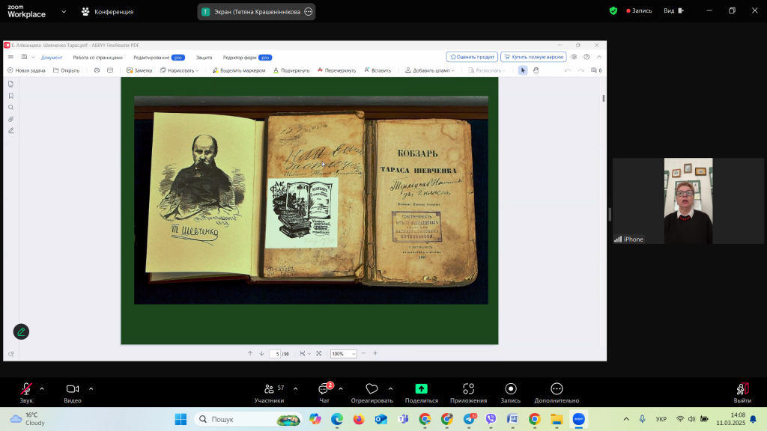Click the Оценить продукт button
The image size is (767, 431).
(x=472, y=57)
